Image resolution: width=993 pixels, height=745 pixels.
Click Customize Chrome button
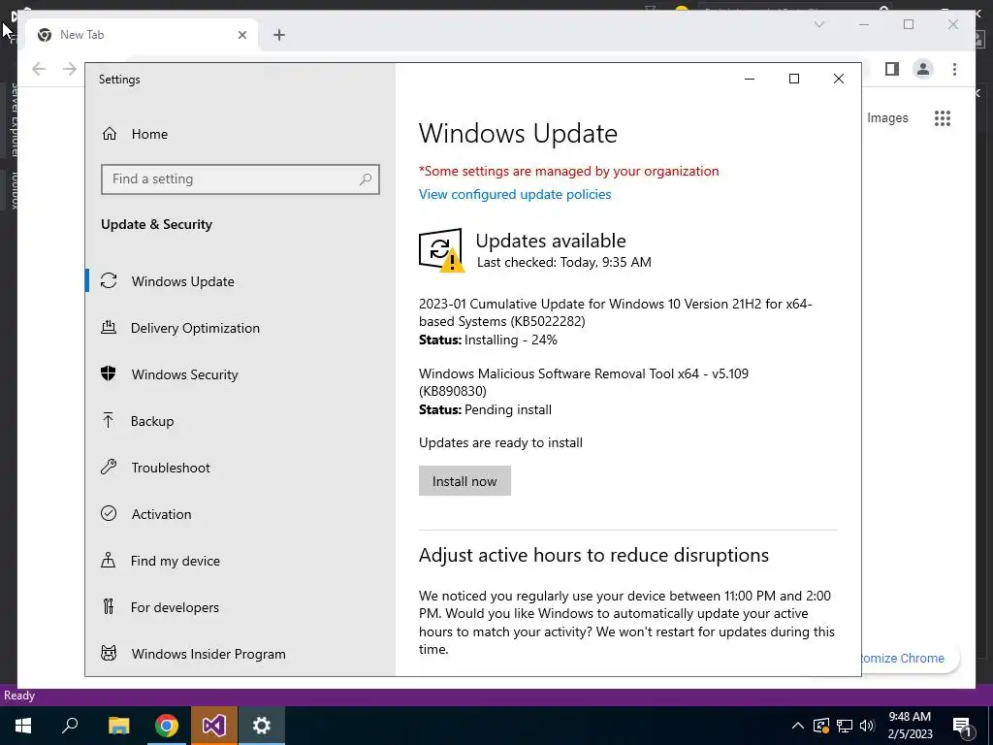910,659
